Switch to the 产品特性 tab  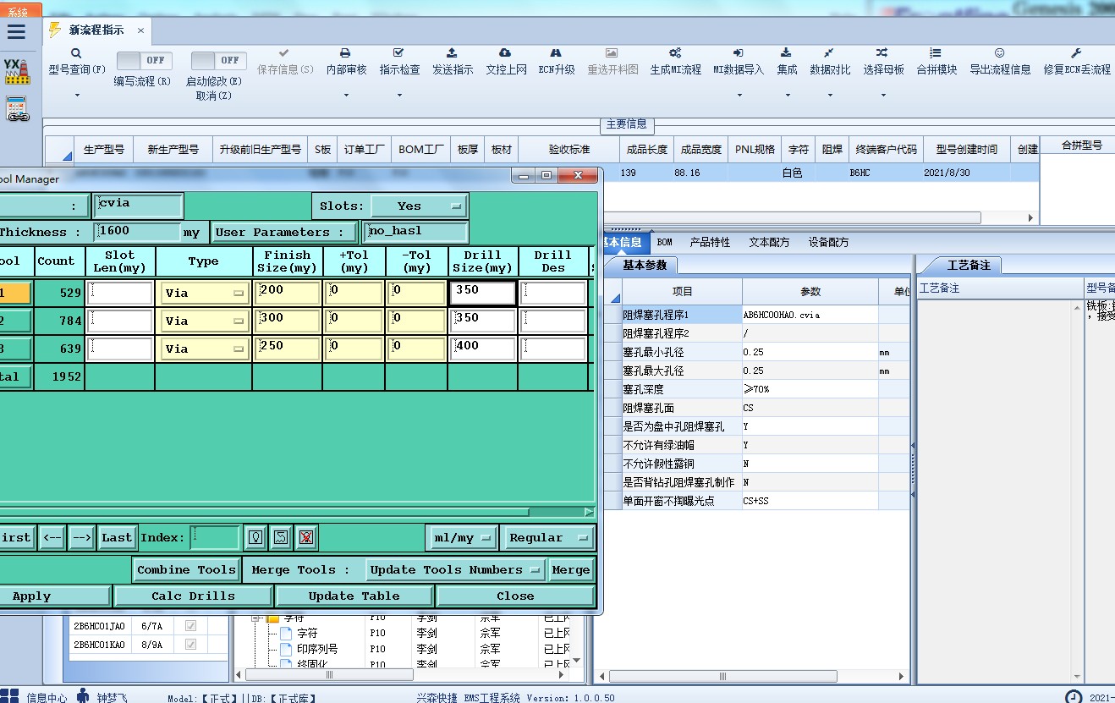tap(710, 242)
